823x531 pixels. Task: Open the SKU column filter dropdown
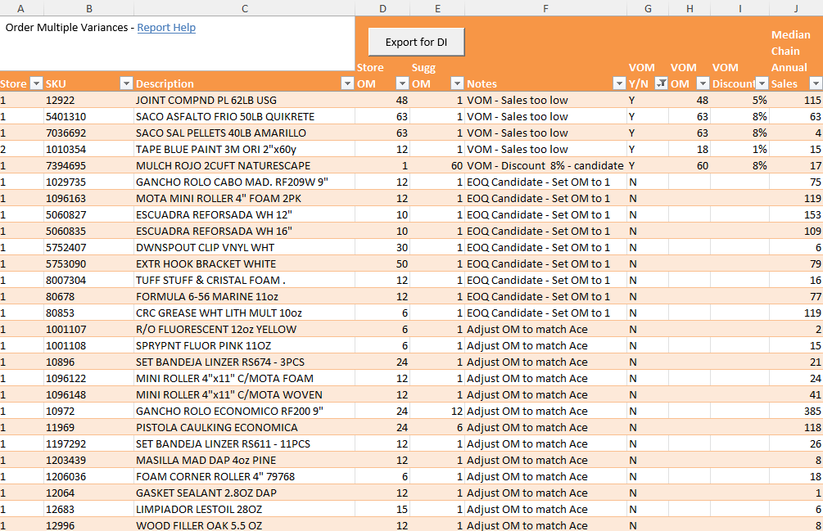click(126, 83)
